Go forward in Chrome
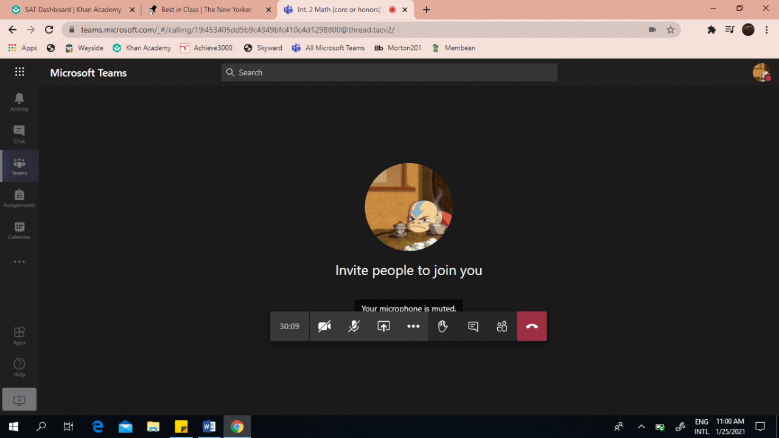The image size is (779, 438). point(31,30)
